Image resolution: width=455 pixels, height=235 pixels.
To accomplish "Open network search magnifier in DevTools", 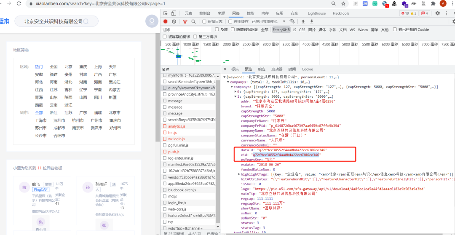I will [x=193, y=21].
